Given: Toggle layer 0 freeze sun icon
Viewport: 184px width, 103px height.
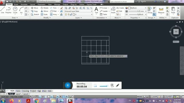Looking at the screenshot, I should tap(68, 15).
